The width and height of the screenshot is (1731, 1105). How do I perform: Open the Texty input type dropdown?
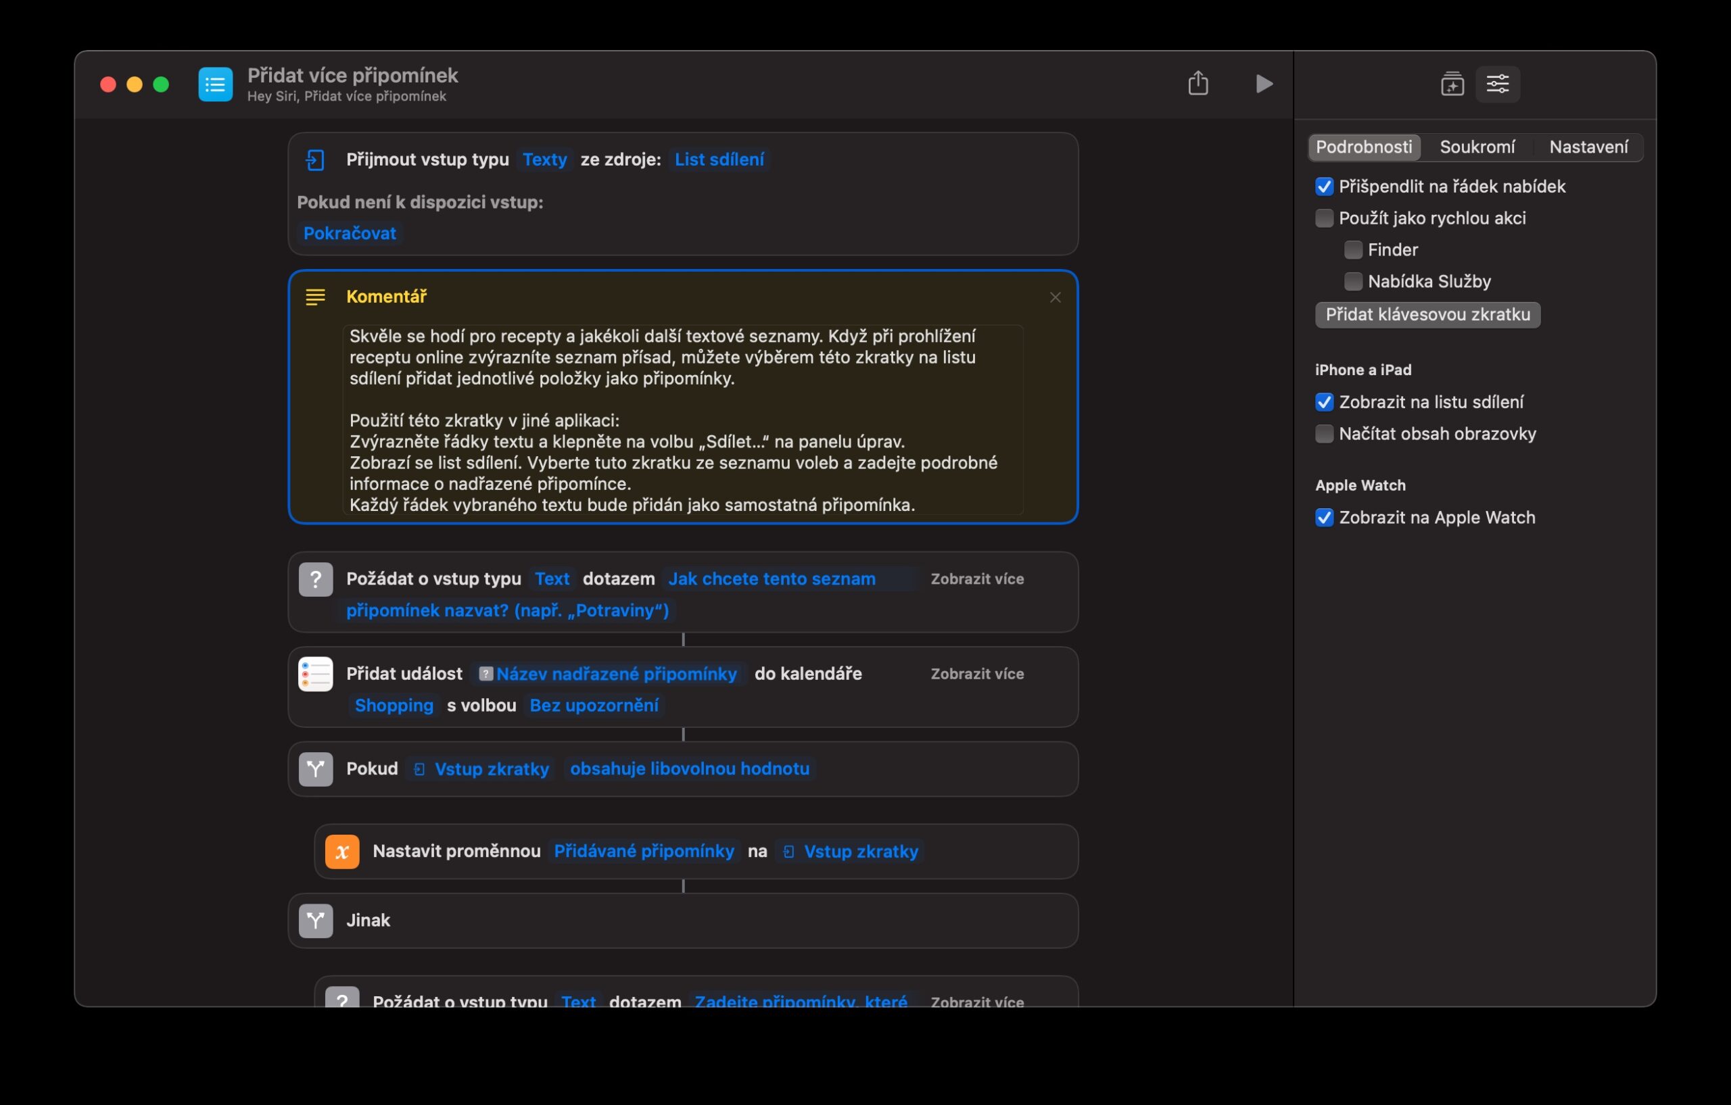click(x=544, y=159)
